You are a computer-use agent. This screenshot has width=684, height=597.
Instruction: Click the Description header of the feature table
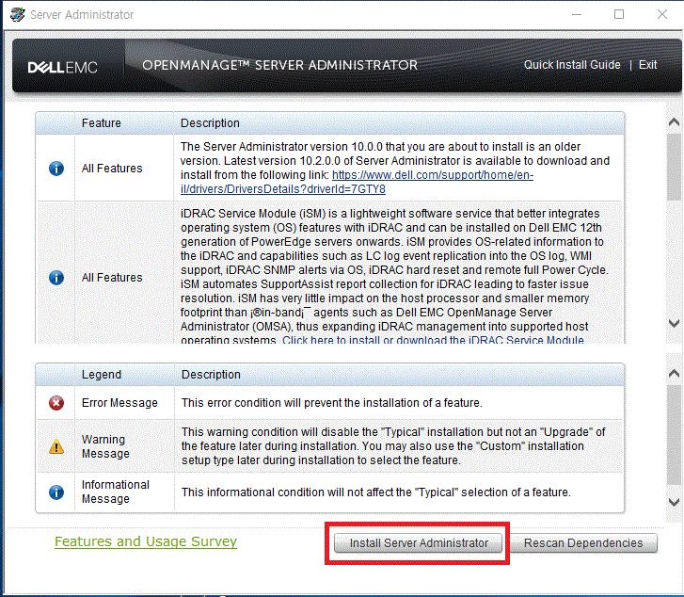tap(210, 123)
